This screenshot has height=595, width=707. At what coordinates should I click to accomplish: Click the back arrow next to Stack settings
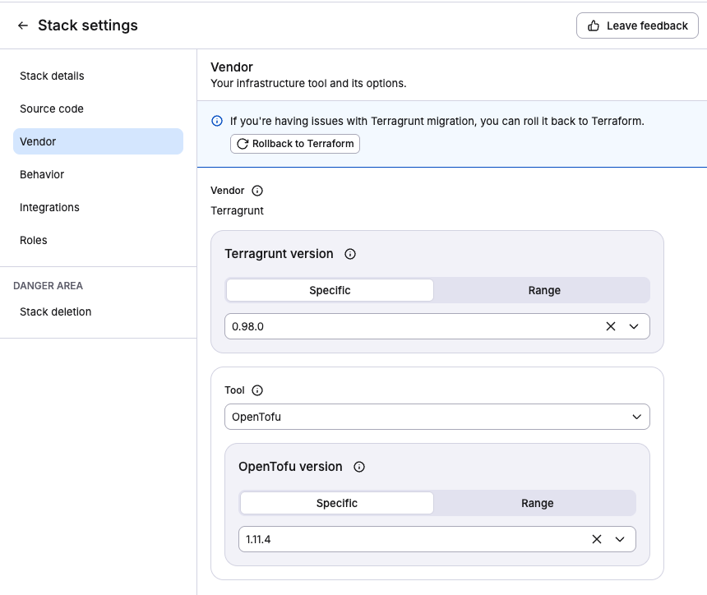(22, 25)
